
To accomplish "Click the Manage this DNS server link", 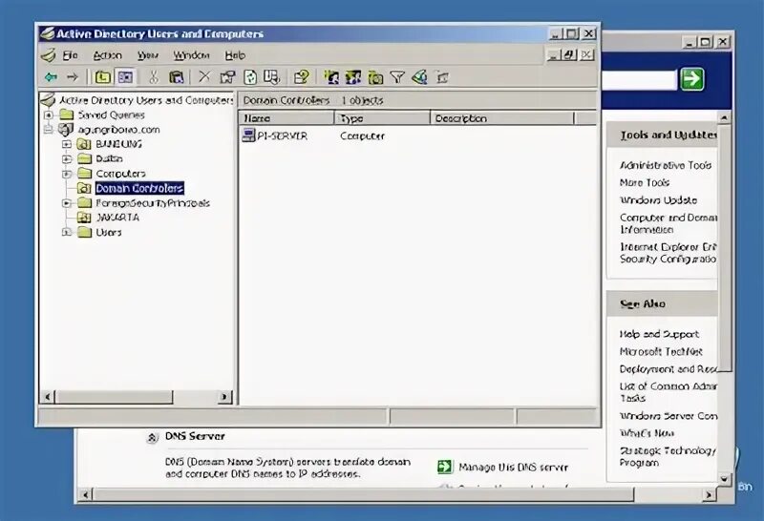I will pyautogui.click(x=513, y=468).
